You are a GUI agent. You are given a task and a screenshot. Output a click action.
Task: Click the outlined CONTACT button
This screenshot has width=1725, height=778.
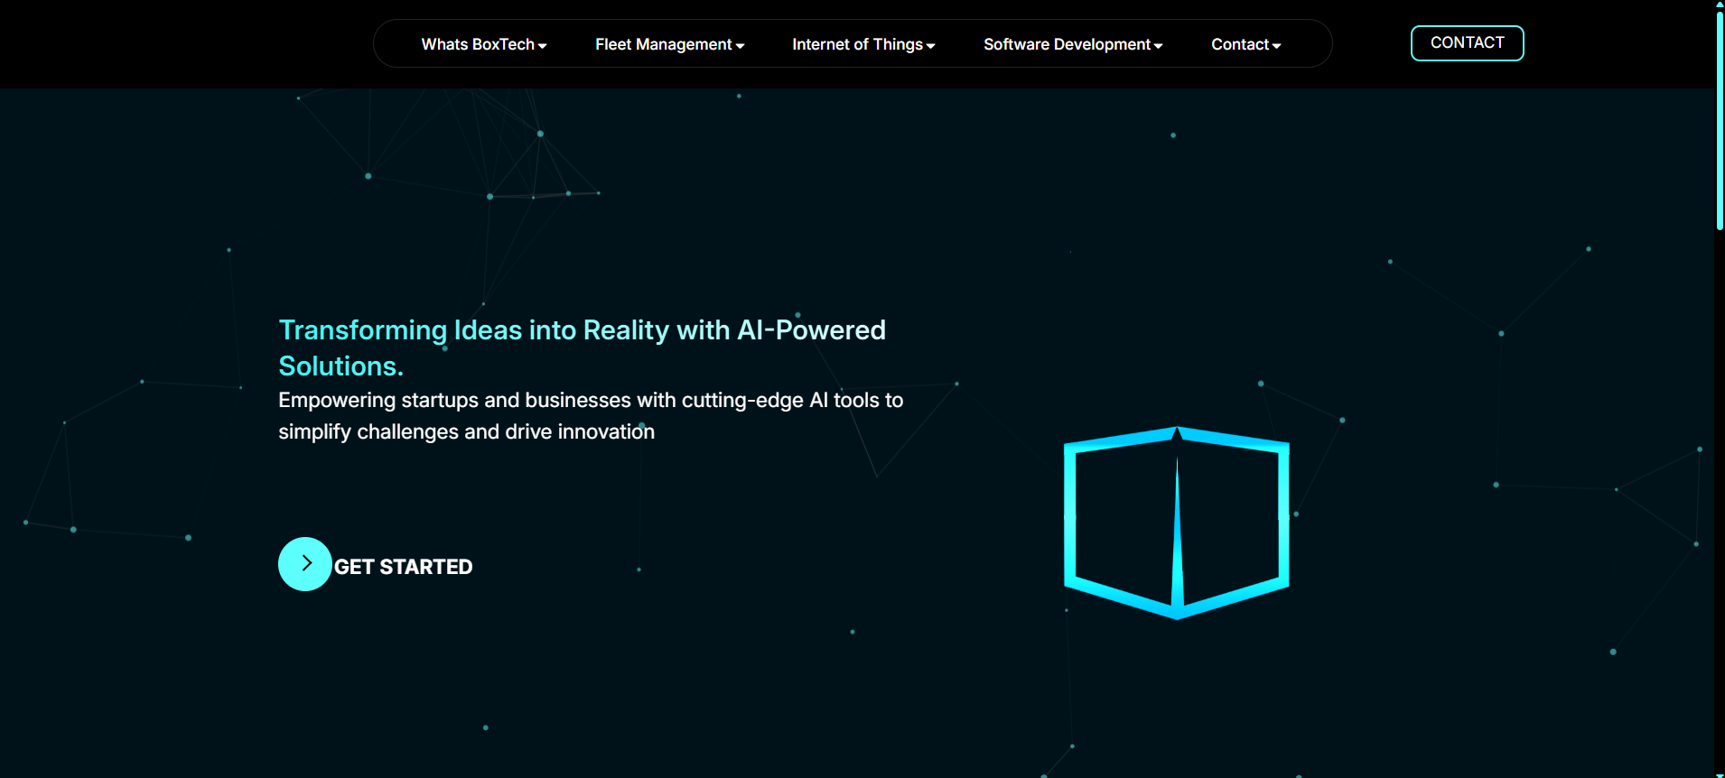(1468, 43)
